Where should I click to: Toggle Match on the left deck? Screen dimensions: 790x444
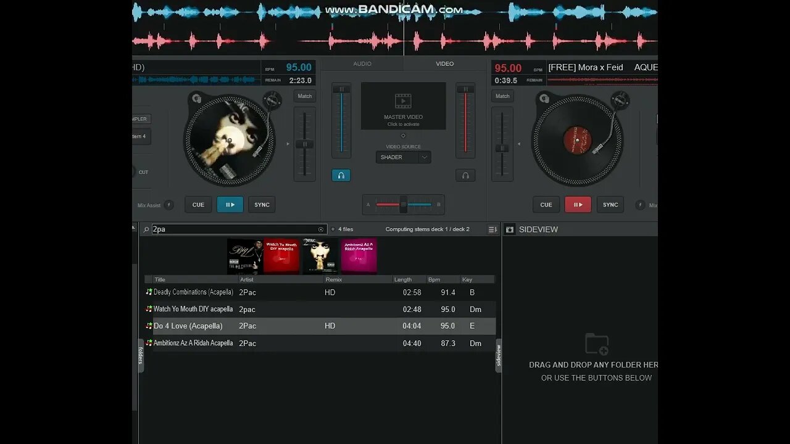pos(305,96)
